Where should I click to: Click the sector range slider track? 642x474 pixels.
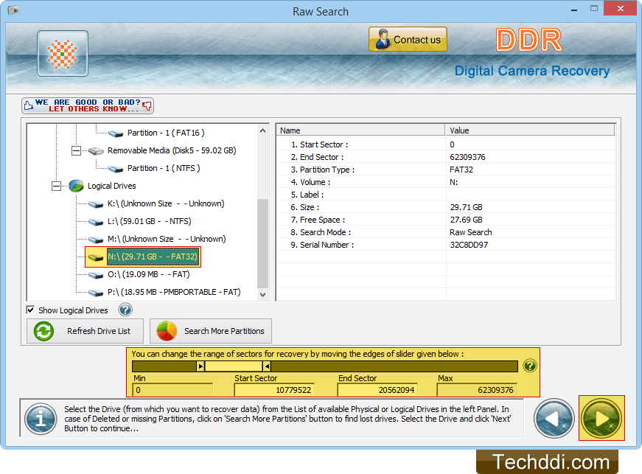(324, 366)
